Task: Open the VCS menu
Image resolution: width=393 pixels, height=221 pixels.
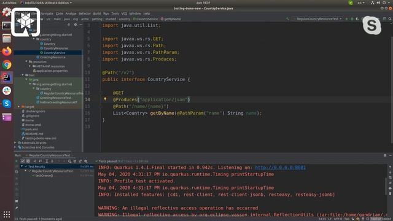Action: [x=124, y=14]
